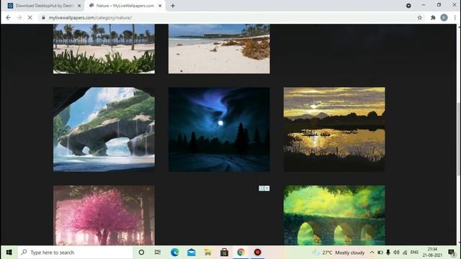The width and height of the screenshot is (461, 259).
Task: Click the microphone tray icon
Action: [388, 253]
